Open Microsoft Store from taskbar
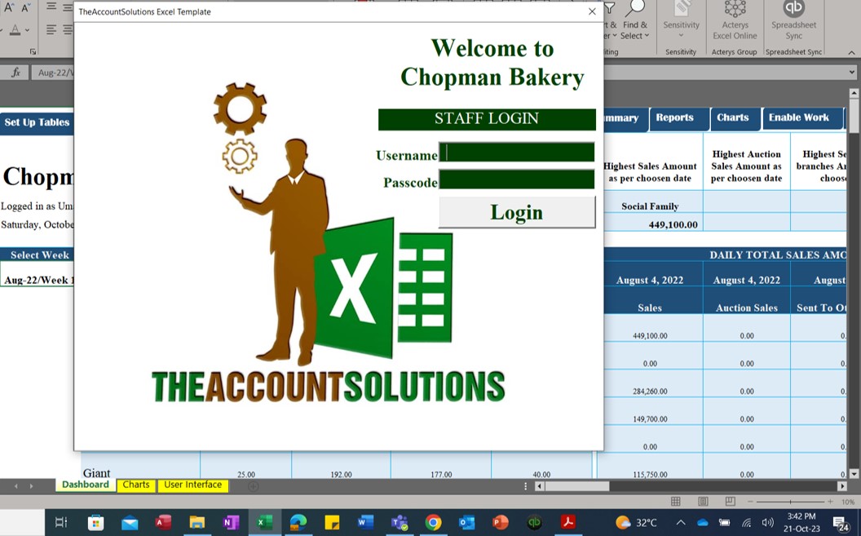 [95, 522]
